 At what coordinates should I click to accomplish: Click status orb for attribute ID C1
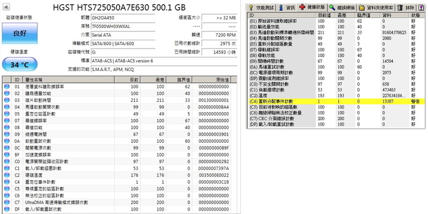pyautogui.click(x=7, y=168)
